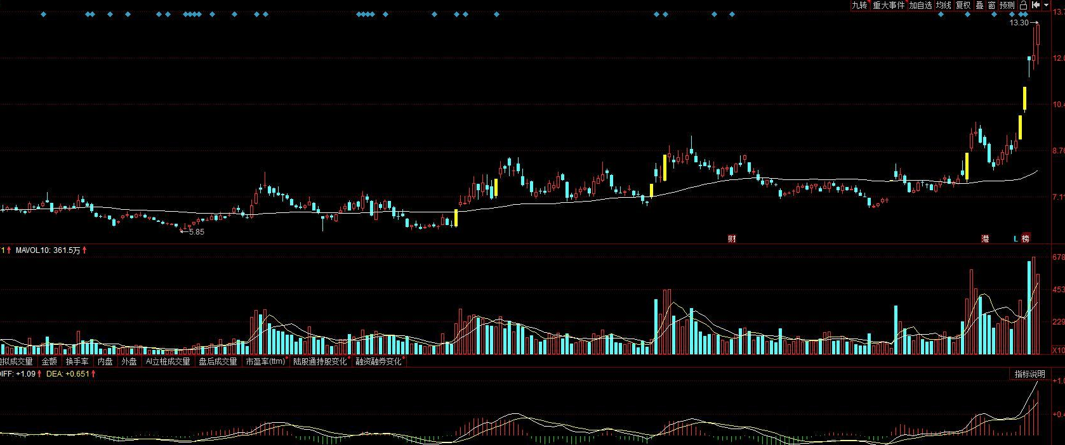Screen dimensions: 1065x445
Task: Open the top-right triangle dropdown menu
Action: tap(1046, 5)
